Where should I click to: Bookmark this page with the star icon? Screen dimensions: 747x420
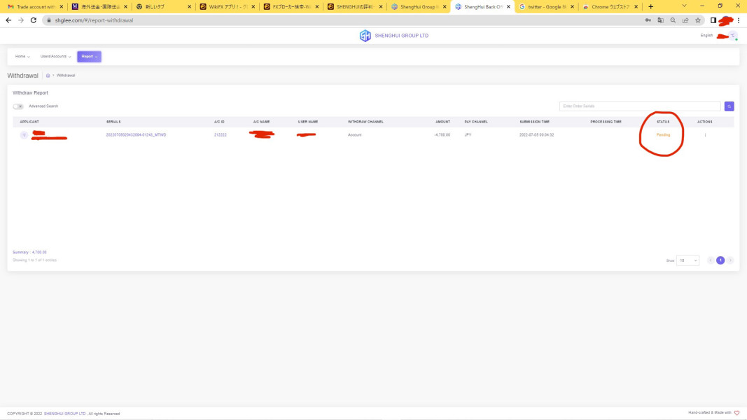coord(698,20)
